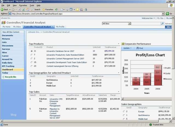This screenshot has height=127, width=175.
Task: Open the Address bar dropdown arrow
Action: click(x=163, y=14)
